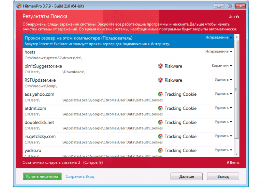Select the ads.yahoo.com entry
This screenshot has height=187, width=262.
click(x=128, y=97)
